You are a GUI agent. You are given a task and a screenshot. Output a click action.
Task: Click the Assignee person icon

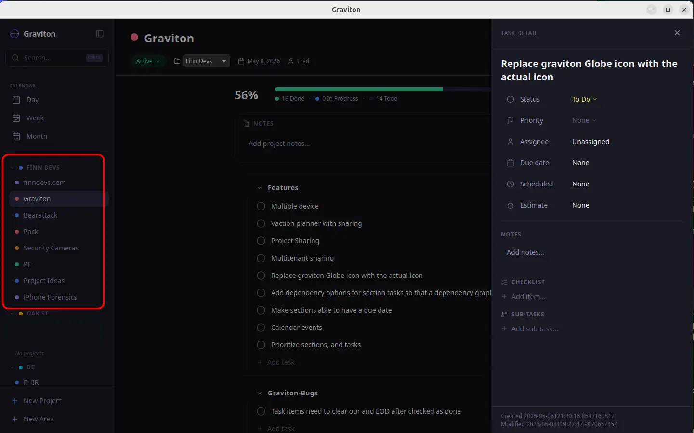(x=511, y=142)
